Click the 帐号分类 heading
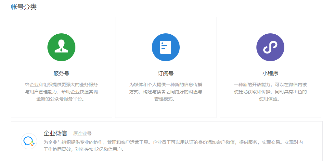Viewport: 324px width, 161px height. click(24, 7)
